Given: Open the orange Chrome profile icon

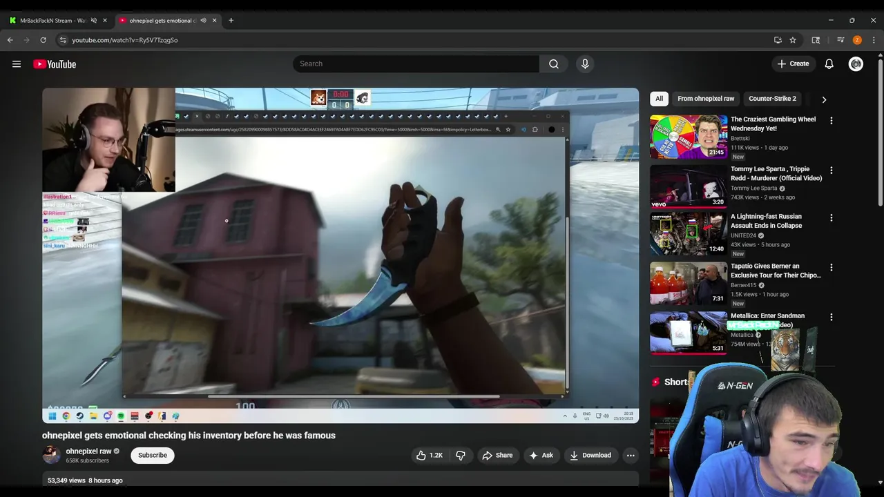Looking at the screenshot, I should pyautogui.click(x=857, y=40).
